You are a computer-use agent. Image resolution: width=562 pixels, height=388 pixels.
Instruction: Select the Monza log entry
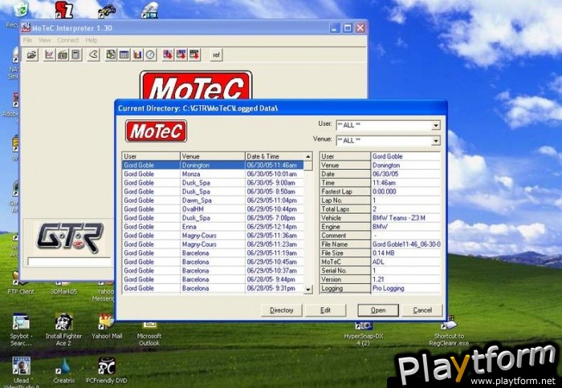(213, 174)
